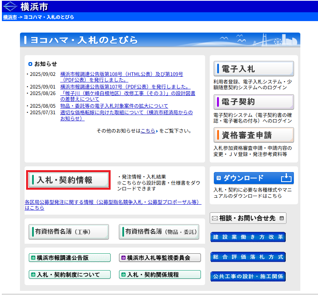Click the 電子入札 button

tap(254, 69)
